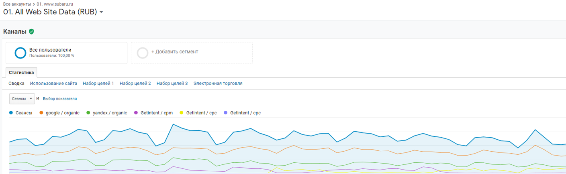
Task: Click the yellow Getintent / cpc legend dot
Action: click(x=182, y=113)
